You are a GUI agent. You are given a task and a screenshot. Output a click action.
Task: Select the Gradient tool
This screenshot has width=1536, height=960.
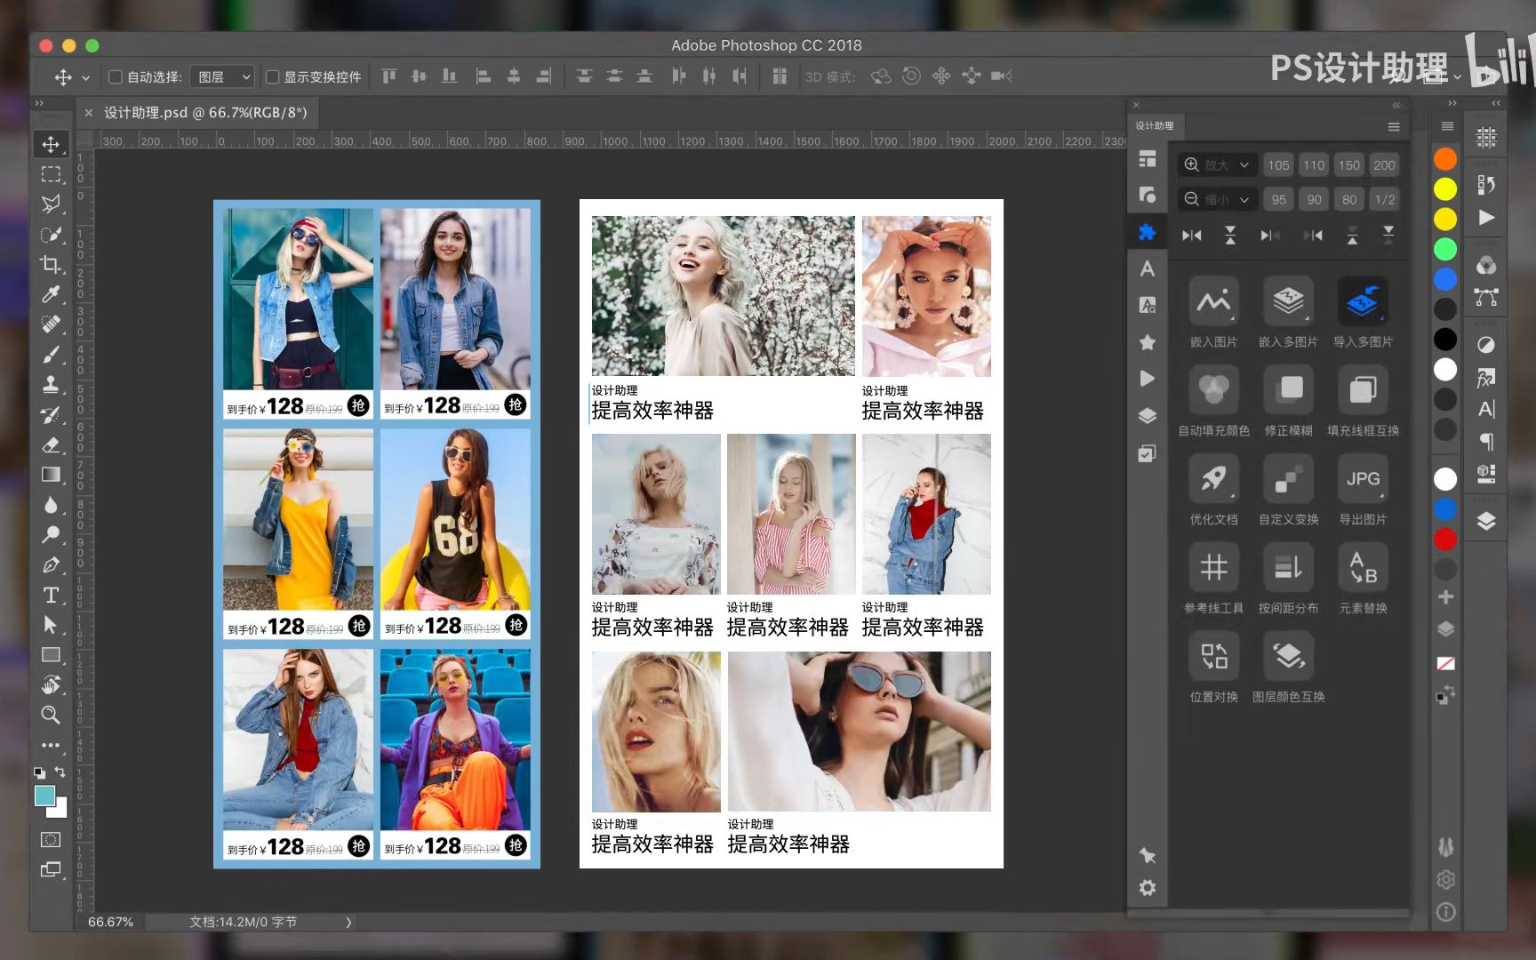pos(51,475)
